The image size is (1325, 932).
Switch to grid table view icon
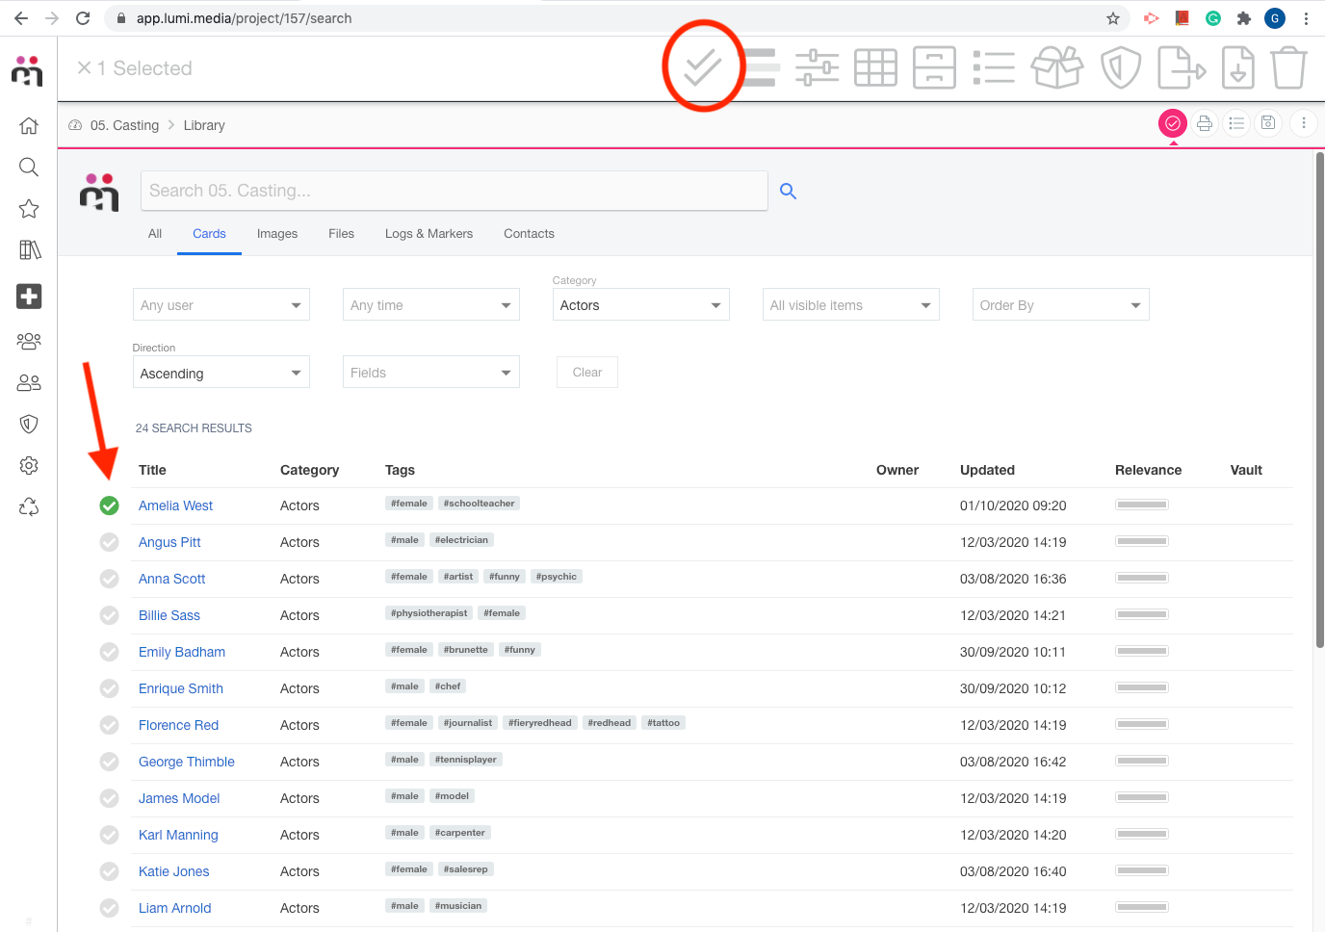[x=875, y=67]
